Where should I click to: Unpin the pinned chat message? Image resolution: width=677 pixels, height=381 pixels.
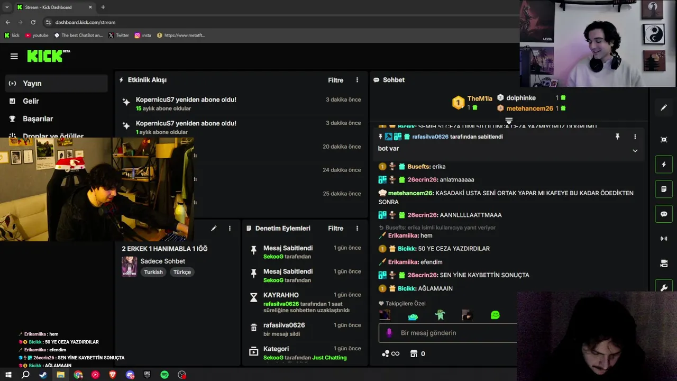[x=617, y=137]
